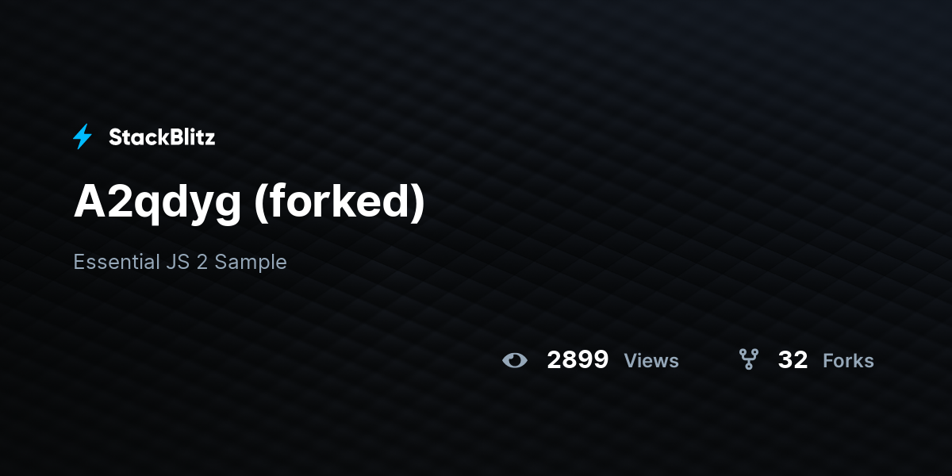This screenshot has width=952, height=476.
Task: Open the StackBlitz wordmark link
Action: point(162,137)
